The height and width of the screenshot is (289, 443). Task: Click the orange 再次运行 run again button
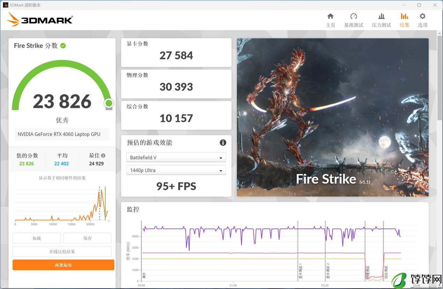(64, 265)
